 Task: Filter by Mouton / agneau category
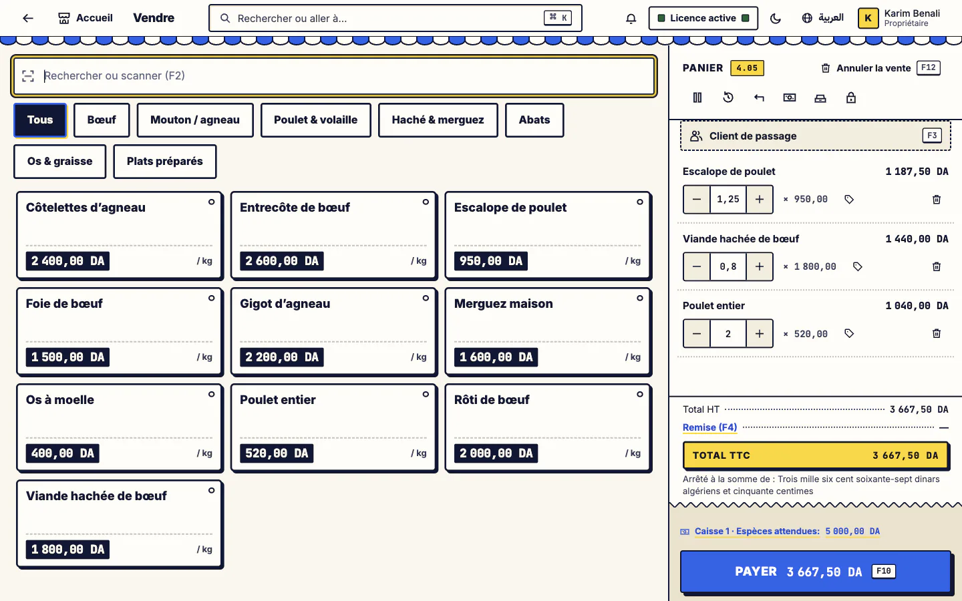195,120
